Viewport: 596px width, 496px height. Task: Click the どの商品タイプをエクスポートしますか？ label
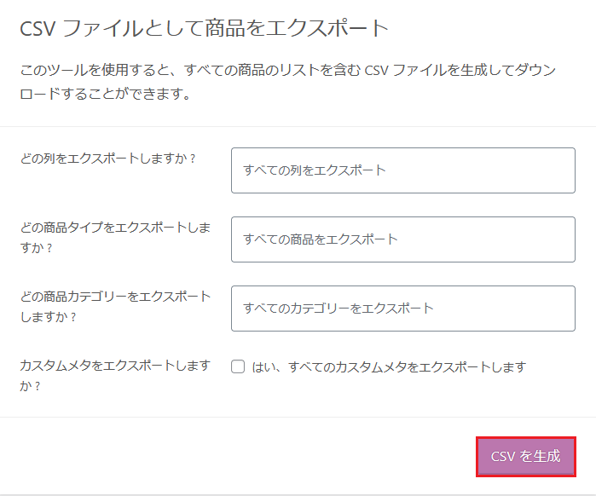click(115, 238)
